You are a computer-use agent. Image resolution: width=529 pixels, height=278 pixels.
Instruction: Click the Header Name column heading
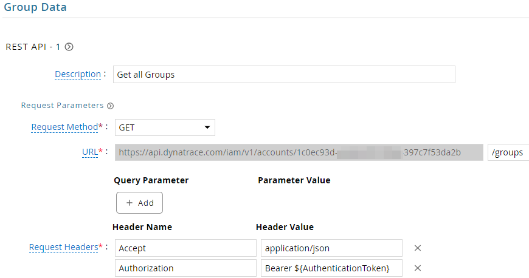click(142, 227)
